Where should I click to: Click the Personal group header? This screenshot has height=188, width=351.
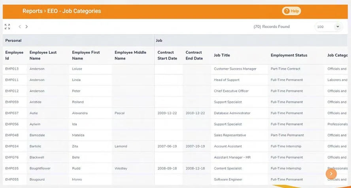click(x=13, y=40)
